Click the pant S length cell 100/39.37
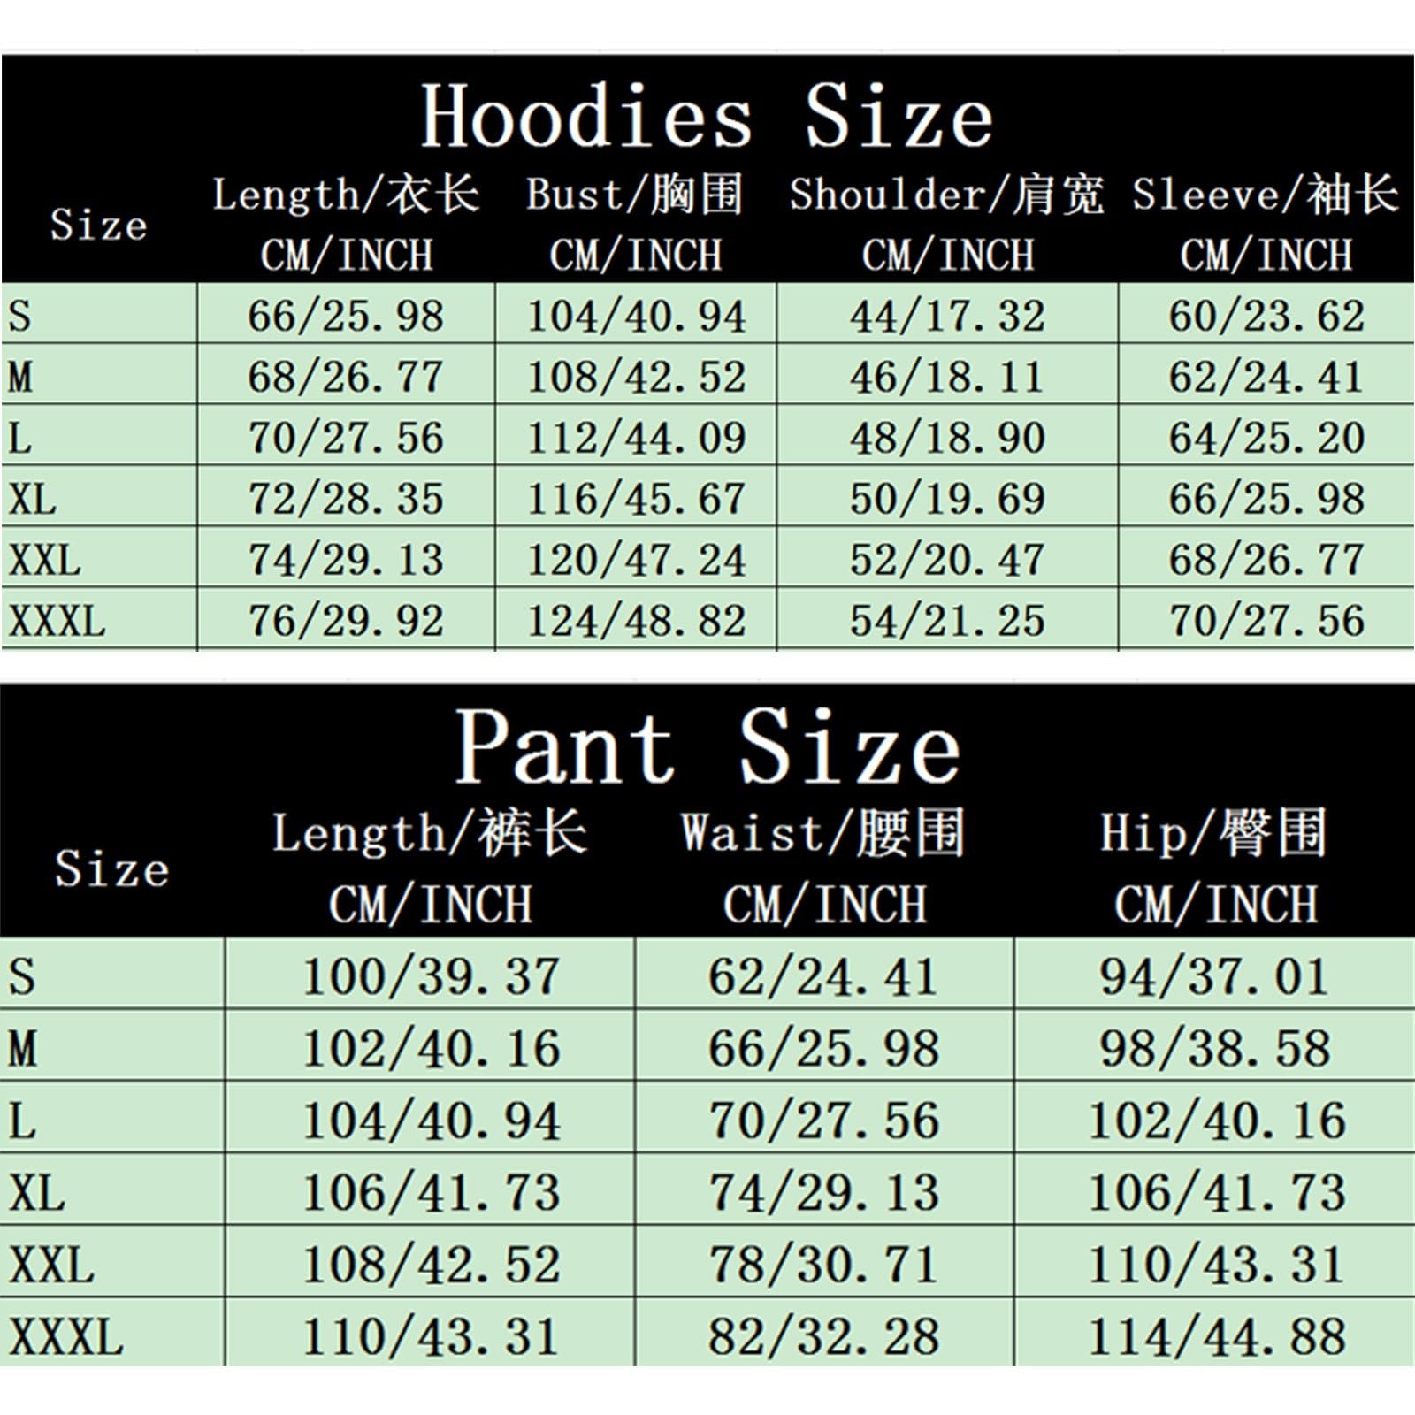Screen dimensions: 1415x1415 [x=431, y=976]
